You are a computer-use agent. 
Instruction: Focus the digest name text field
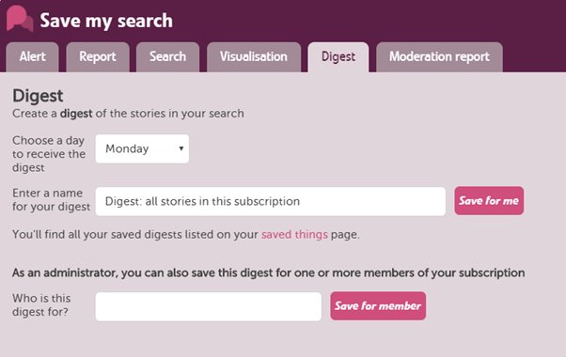pyautogui.click(x=271, y=201)
